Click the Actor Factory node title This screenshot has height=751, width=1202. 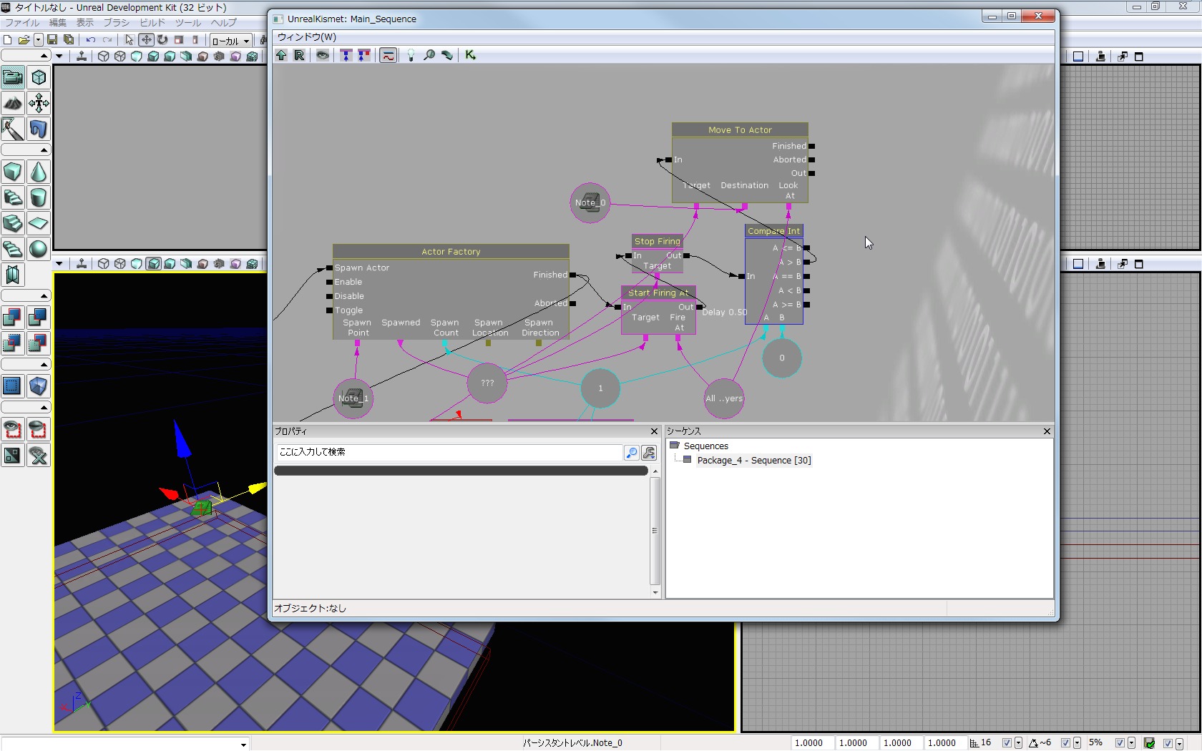451,252
